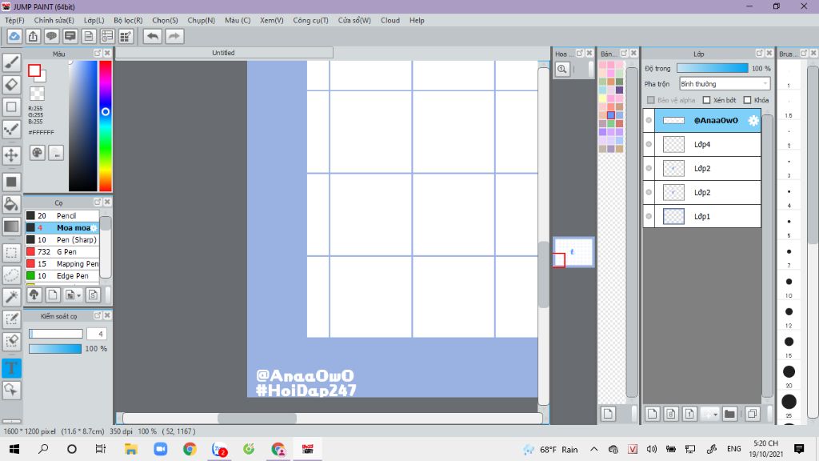Open the Chỉnh sửa(E) menu
This screenshot has height=461, width=819.
pyautogui.click(x=54, y=20)
